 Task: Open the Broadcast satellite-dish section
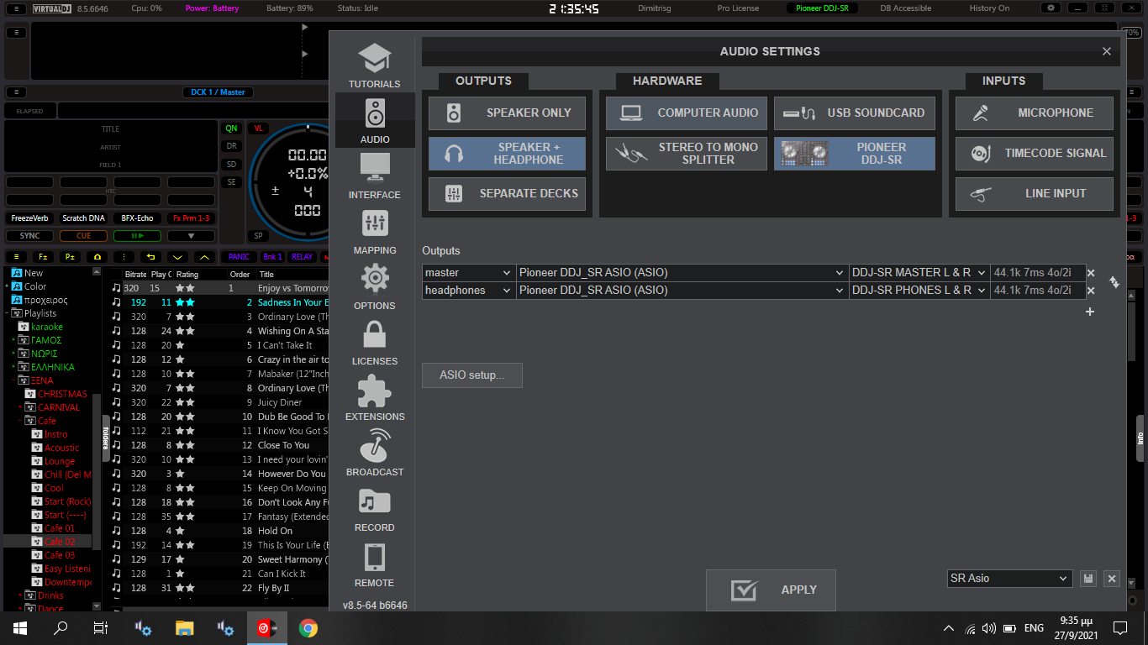(x=375, y=453)
